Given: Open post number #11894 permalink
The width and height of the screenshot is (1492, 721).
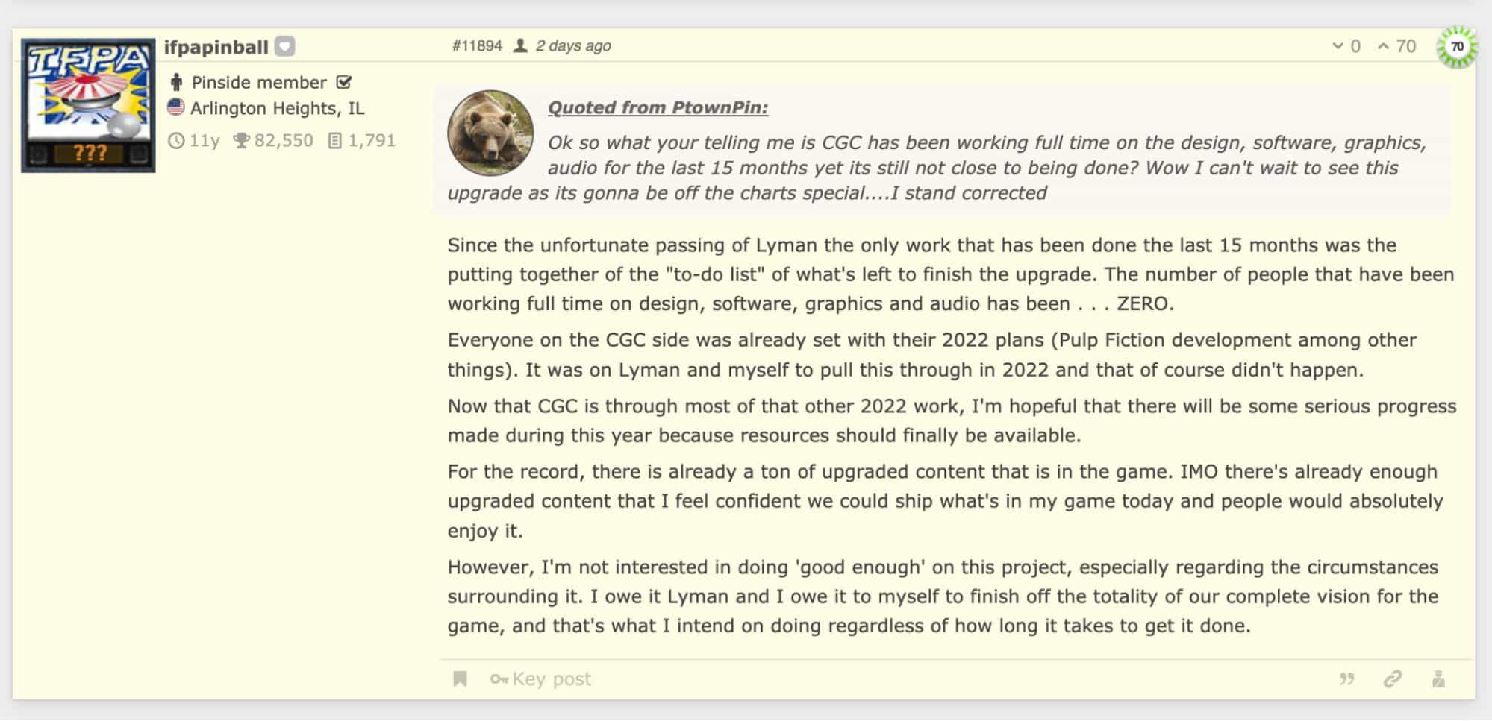Looking at the screenshot, I should click(x=477, y=45).
